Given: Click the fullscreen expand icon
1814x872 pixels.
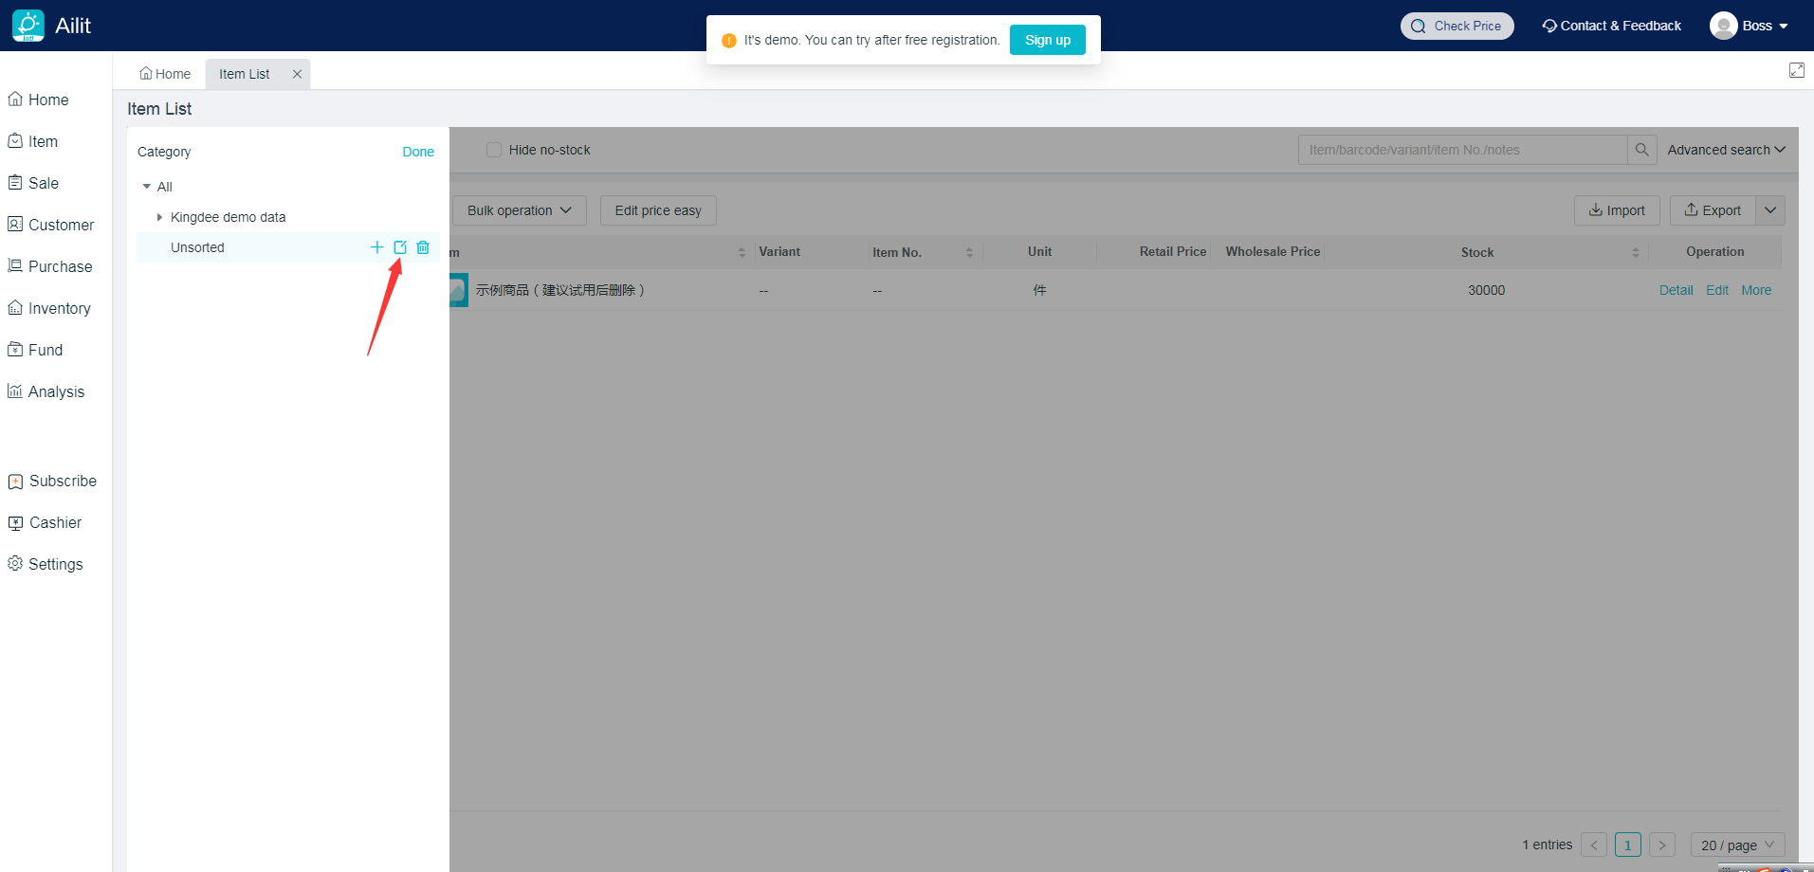Looking at the screenshot, I should 1796,70.
